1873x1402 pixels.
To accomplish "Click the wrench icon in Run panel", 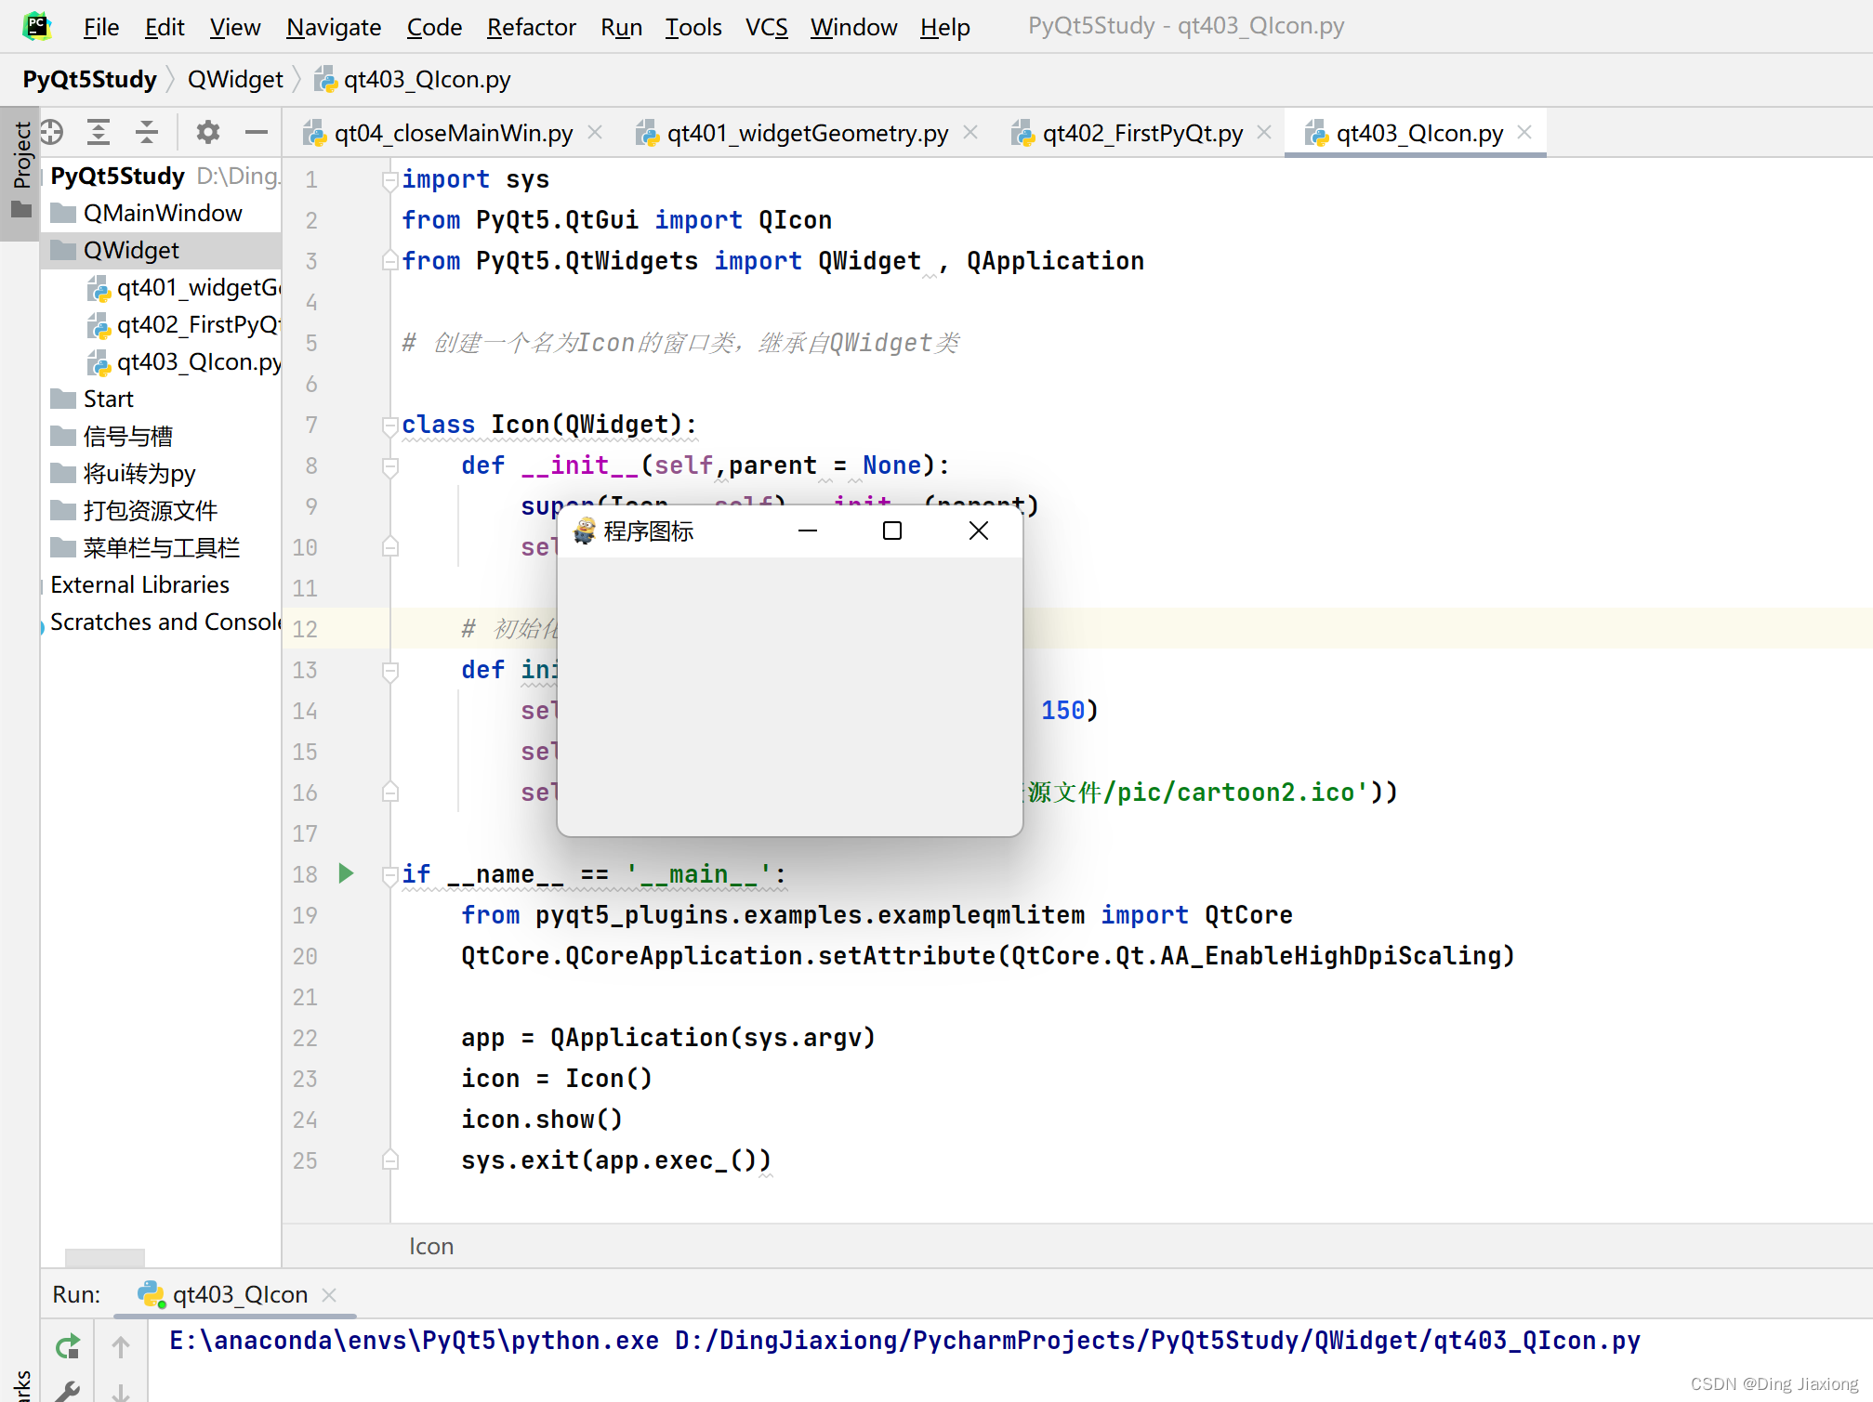I will pyautogui.click(x=68, y=1391).
